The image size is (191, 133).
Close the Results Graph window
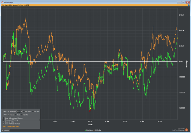[187, 2]
